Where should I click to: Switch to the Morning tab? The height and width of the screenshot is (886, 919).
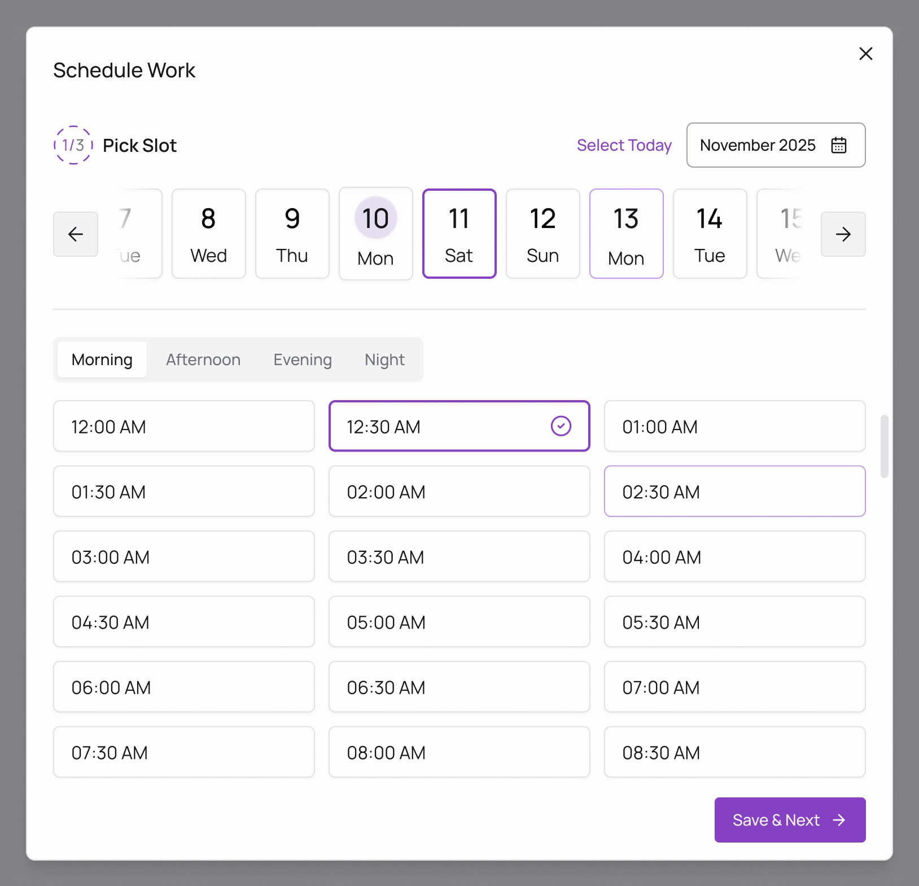click(102, 359)
